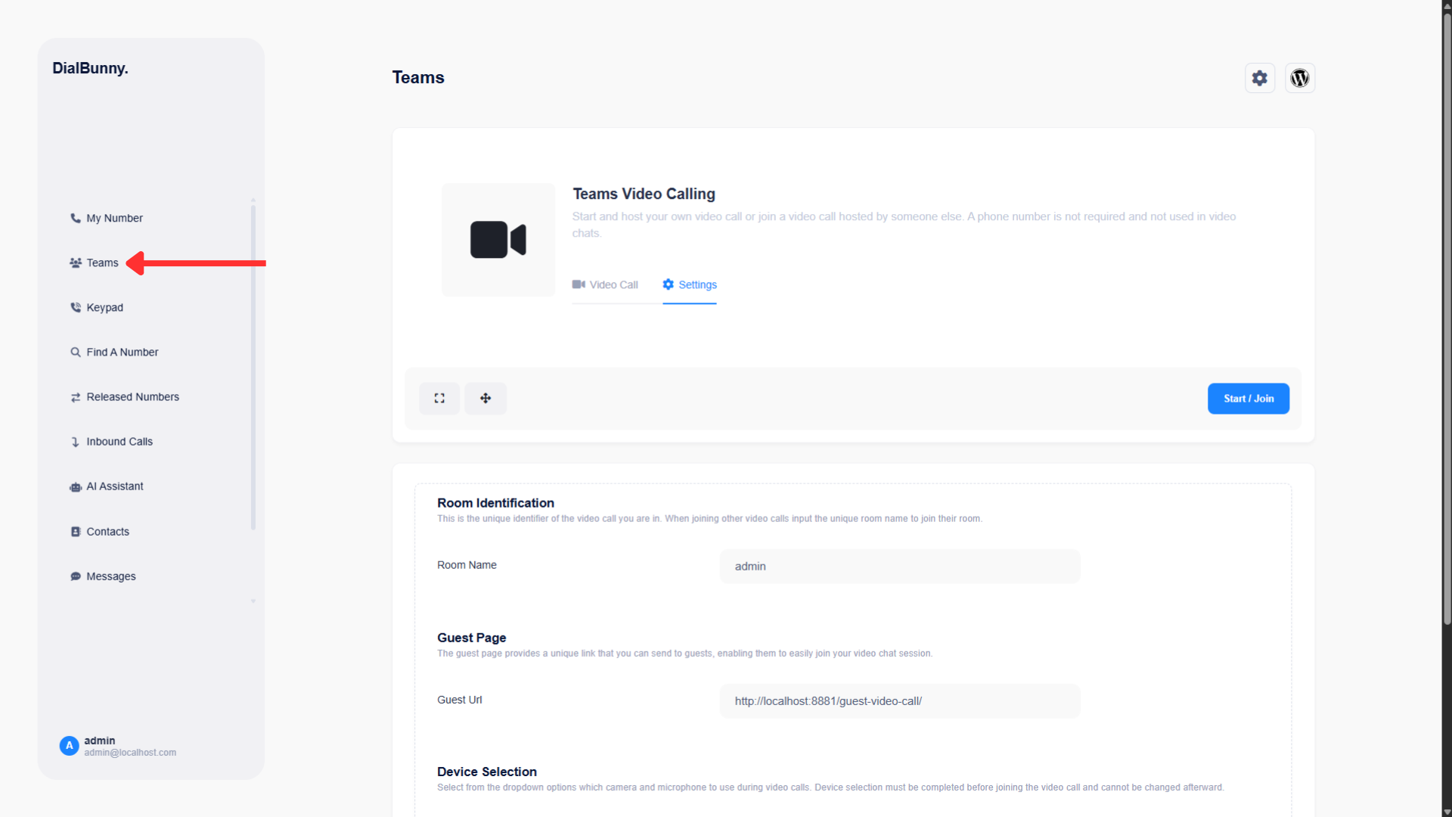Select Teams in the sidebar menu
Image resolution: width=1452 pixels, height=817 pixels.
point(102,262)
